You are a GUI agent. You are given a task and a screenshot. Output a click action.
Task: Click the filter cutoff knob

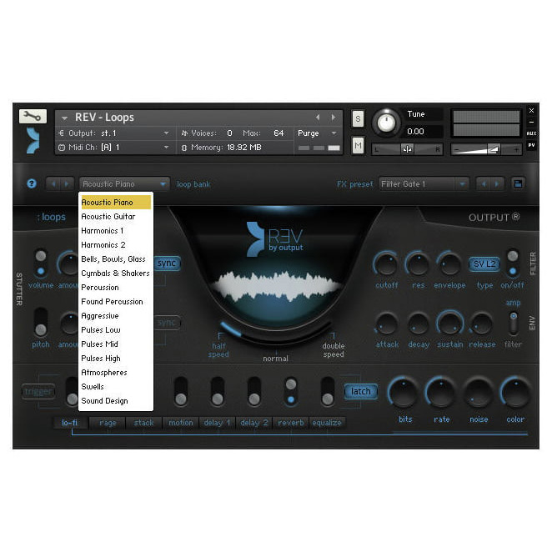pos(386,264)
